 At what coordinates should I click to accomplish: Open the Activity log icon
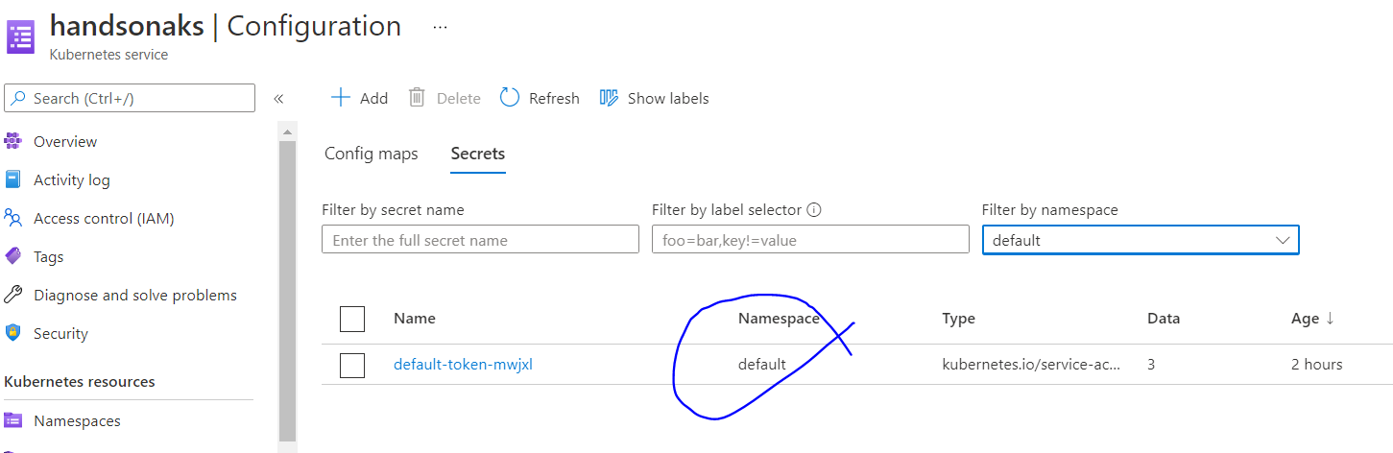[x=12, y=180]
